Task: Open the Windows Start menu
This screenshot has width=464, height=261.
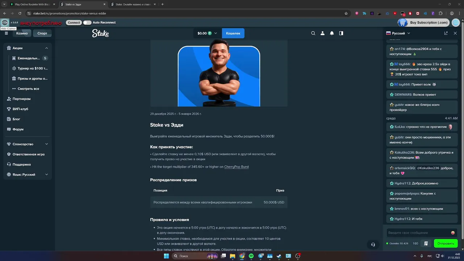Action: [x=166, y=256]
